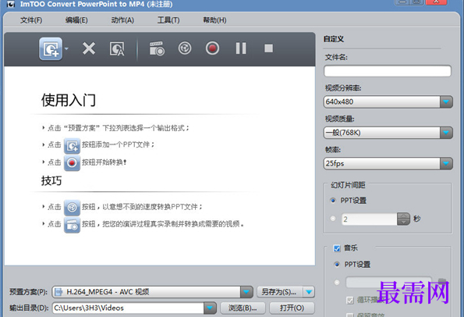Click the output directory path C:\Users\3H3\Videos
This screenshot has width=464, height=317.
(128, 308)
